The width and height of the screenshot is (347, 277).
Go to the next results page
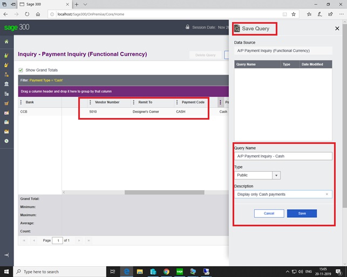point(79,240)
